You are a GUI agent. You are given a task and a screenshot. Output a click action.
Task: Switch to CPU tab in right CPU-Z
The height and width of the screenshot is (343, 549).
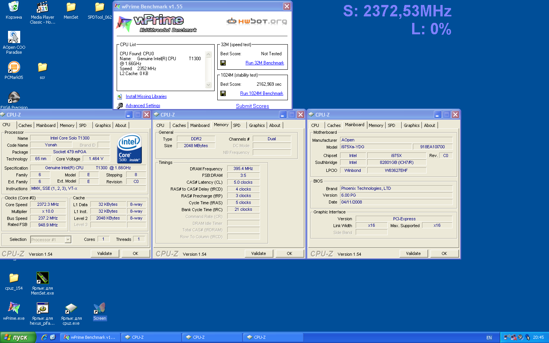pyautogui.click(x=315, y=125)
